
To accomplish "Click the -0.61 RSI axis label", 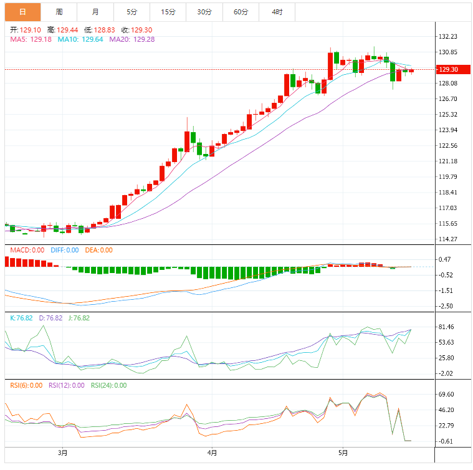I will pyautogui.click(x=445, y=441).
